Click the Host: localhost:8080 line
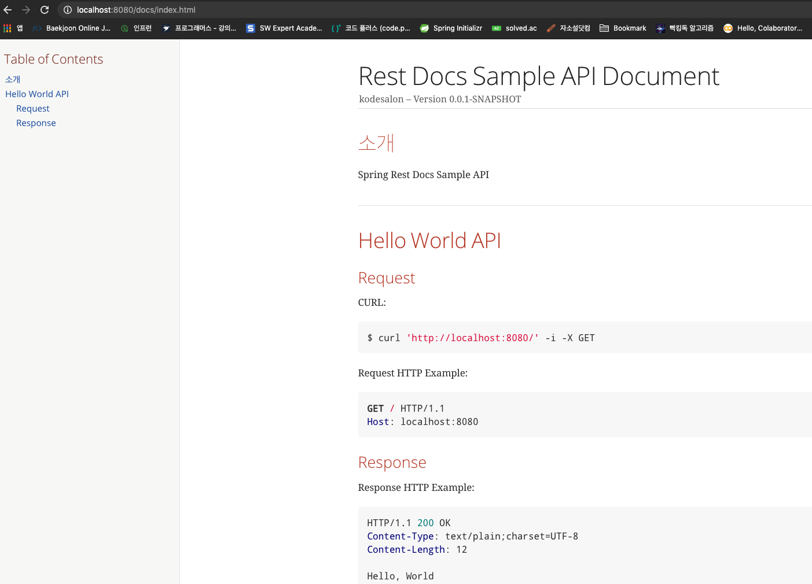The width and height of the screenshot is (812, 584). pos(422,422)
